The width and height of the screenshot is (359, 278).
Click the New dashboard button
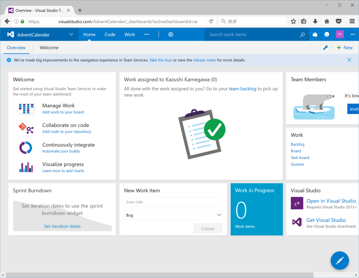[x=345, y=48]
